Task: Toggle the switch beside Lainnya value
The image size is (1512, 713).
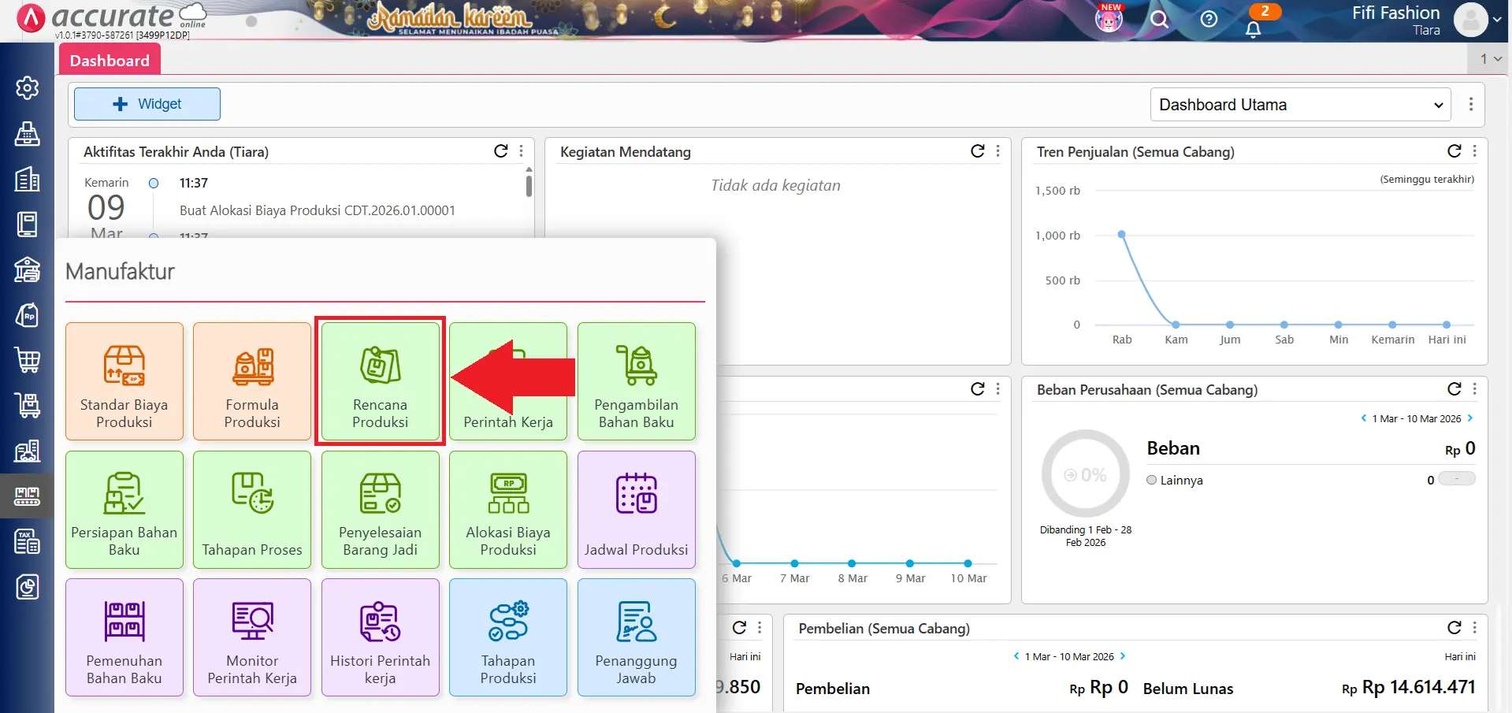Action: (1456, 479)
